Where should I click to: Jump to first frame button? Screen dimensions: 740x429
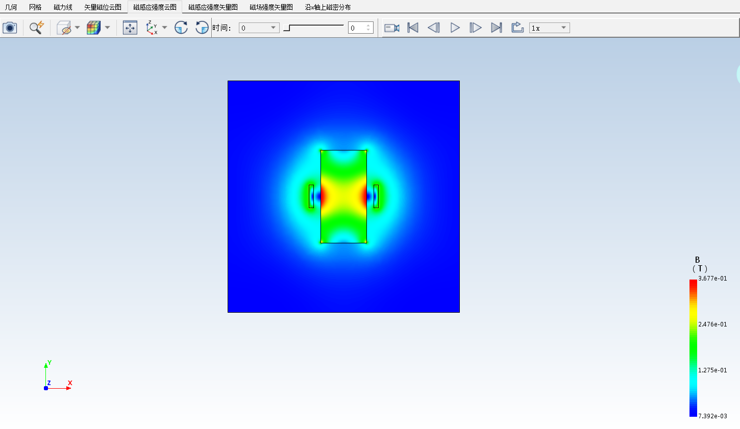click(x=413, y=28)
